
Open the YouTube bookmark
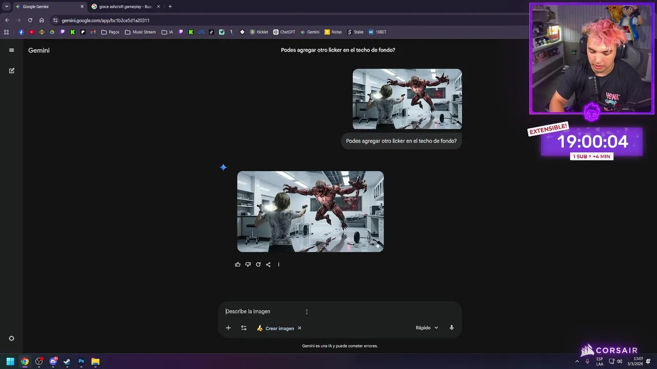point(31,32)
